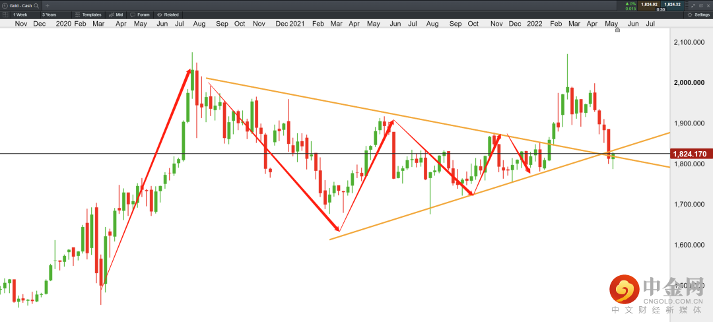The width and height of the screenshot is (713, 322).
Task: Shrink the chart window with collapse icon
Action: pos(693,6)
